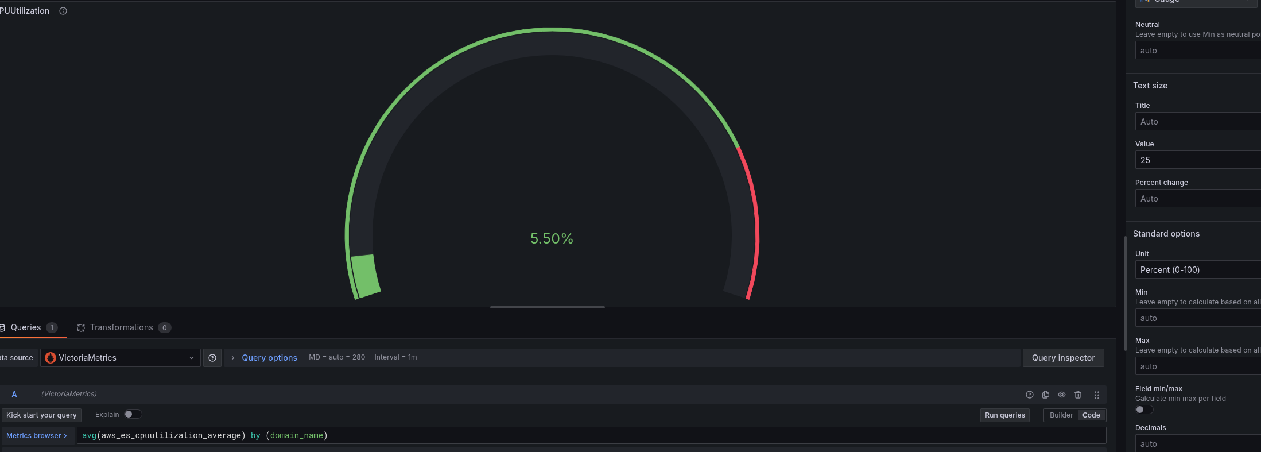The image size is (1261, 452).
Task: Toggle Field min/max per field switch
Action: 1144,409
